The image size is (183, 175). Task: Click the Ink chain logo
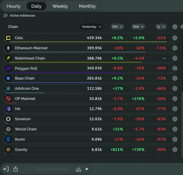[x=8, y=109]
